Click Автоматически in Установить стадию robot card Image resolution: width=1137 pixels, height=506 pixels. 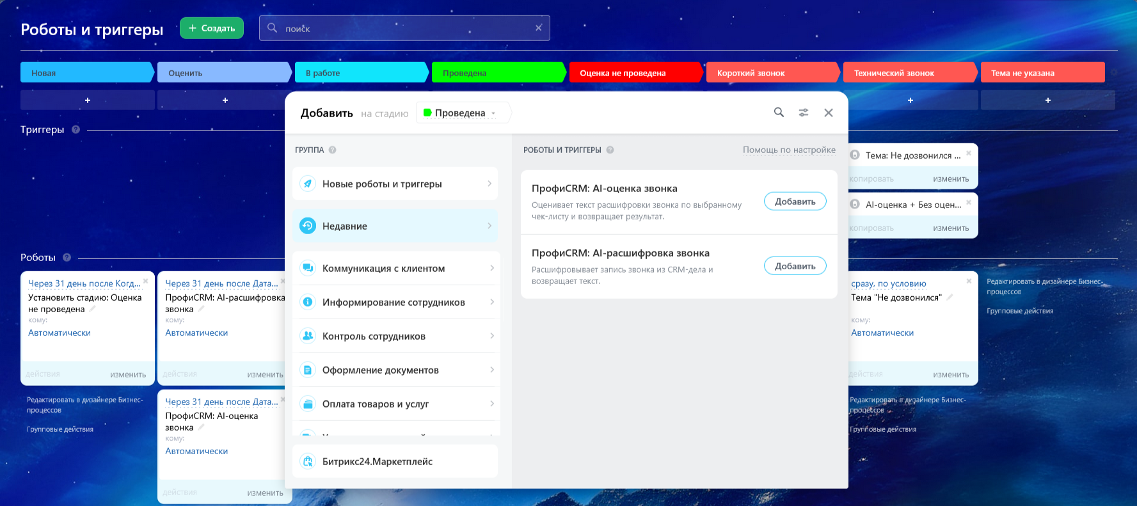click(60, 333)
